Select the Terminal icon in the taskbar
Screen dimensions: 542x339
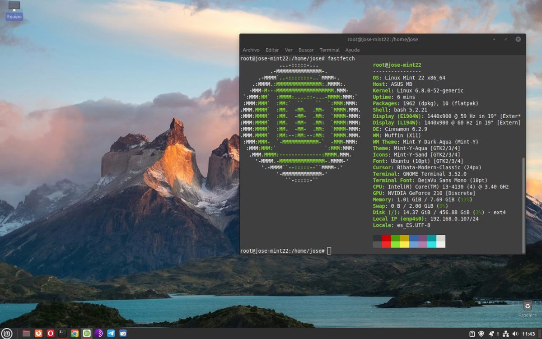coord(63,334)
